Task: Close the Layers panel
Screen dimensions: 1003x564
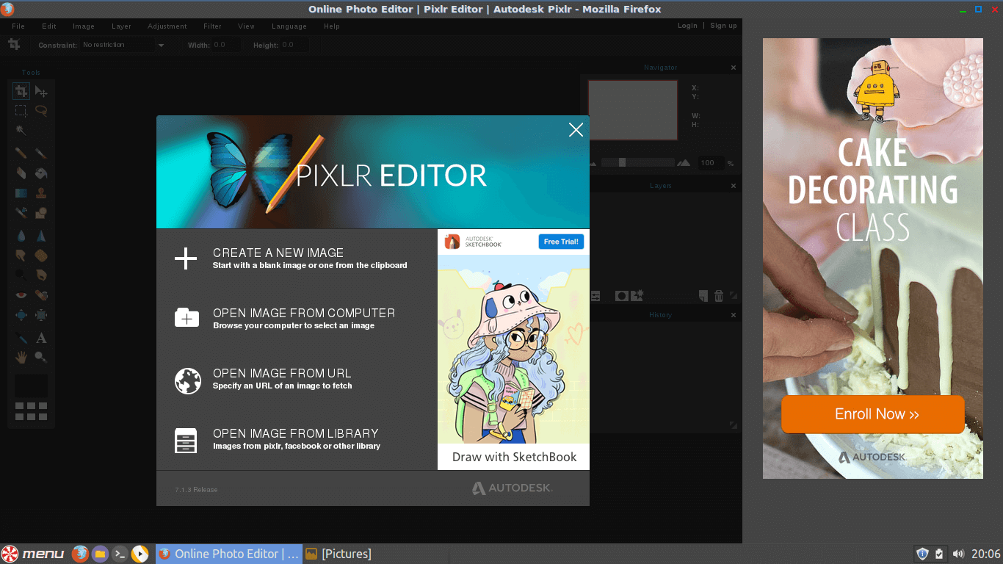Action: pyautogui.click(x=733, y=186)
